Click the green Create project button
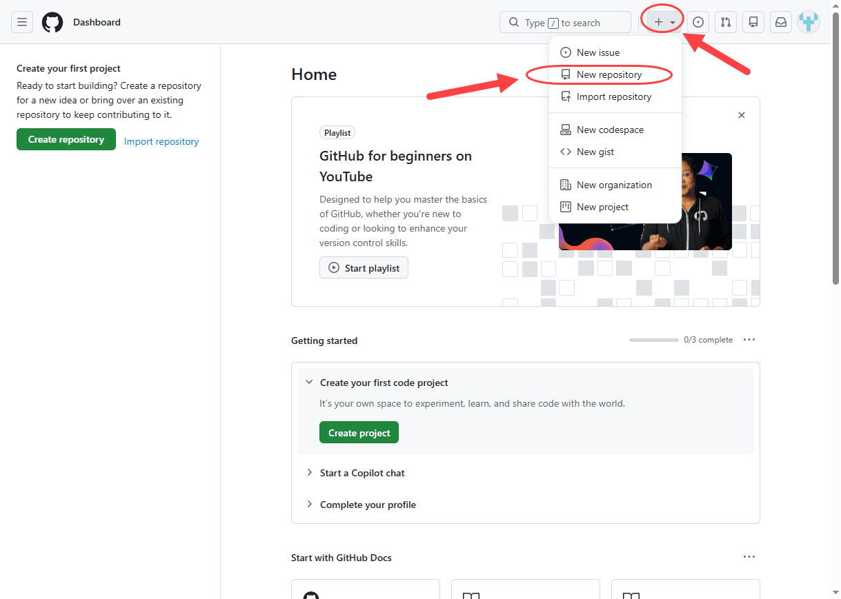Screen dimensions: 841x599 point(359,432)
